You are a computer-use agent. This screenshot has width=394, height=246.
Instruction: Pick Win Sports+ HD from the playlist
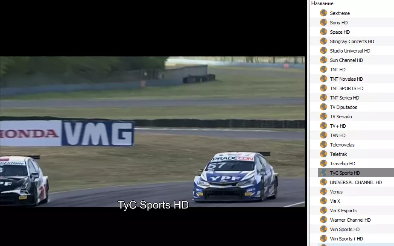(347, 239)
